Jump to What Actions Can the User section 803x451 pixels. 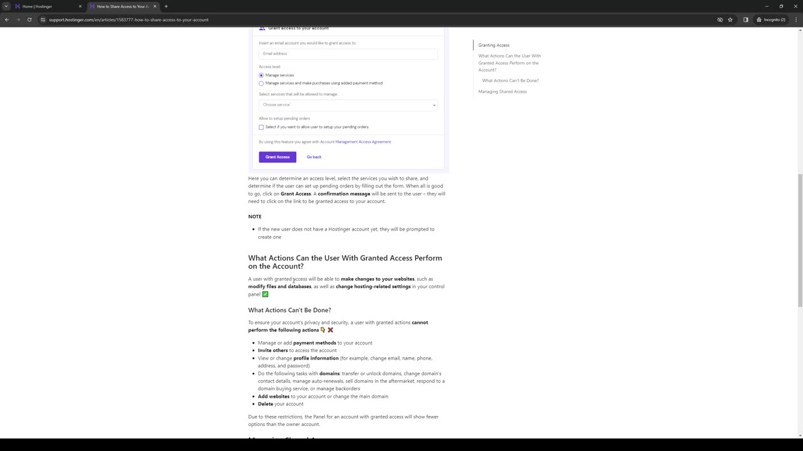509,63
